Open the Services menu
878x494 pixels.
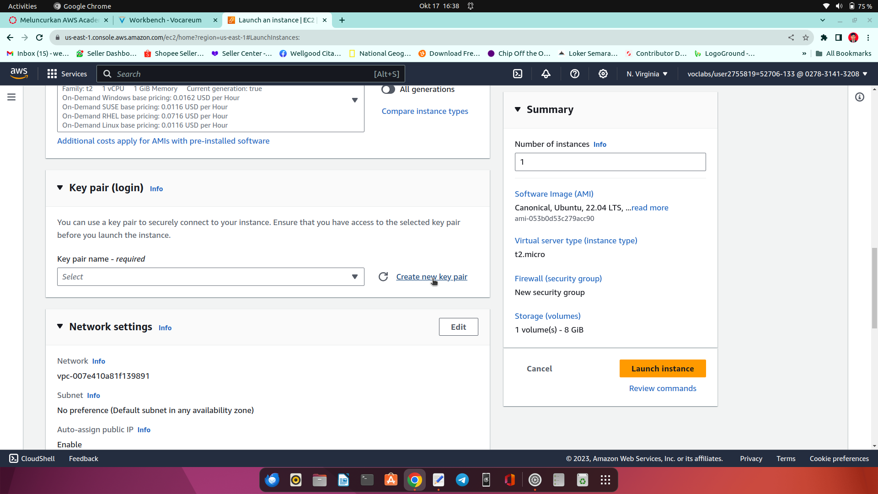pos(67,74)
